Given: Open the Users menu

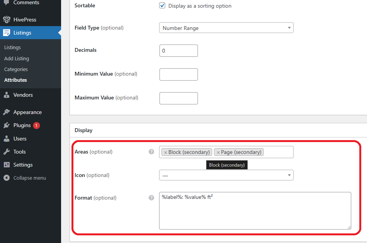Looking at the screenshot, I should coord(20,139).
